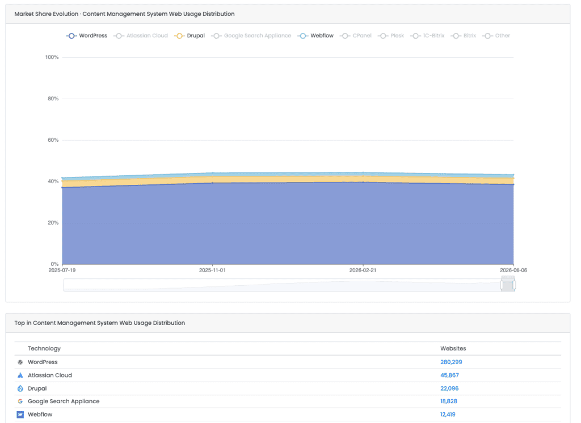Click the WordPress name in the table

43,362
